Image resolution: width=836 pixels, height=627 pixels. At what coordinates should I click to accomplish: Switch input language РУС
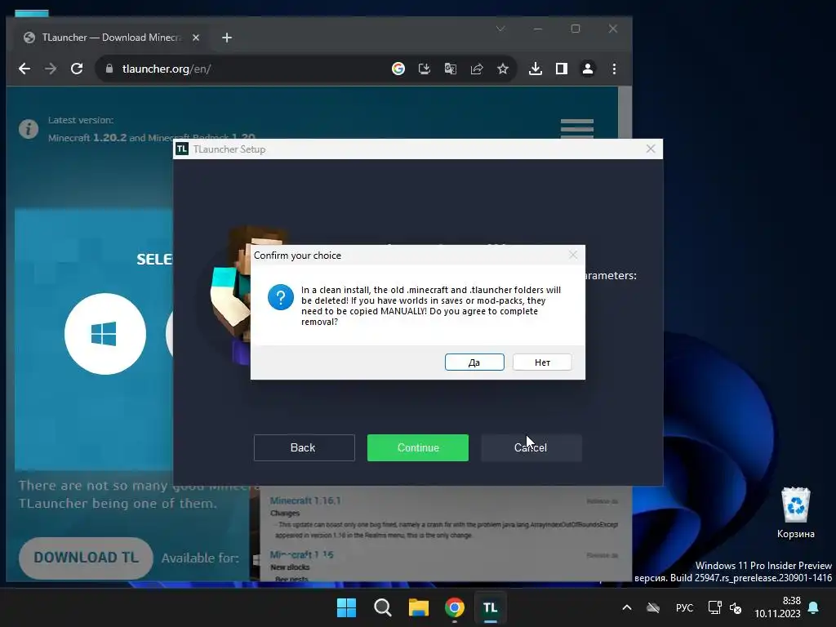[684, 607]
